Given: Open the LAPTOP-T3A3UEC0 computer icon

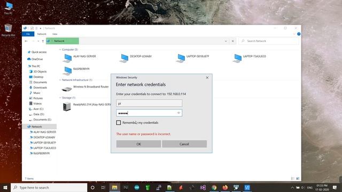Looking at the screenshot, I should coord(237,58).
